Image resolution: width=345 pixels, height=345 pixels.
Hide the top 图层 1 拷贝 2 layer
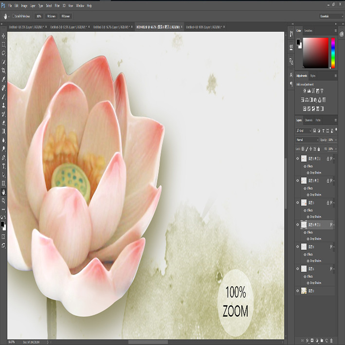pos(298,159)
